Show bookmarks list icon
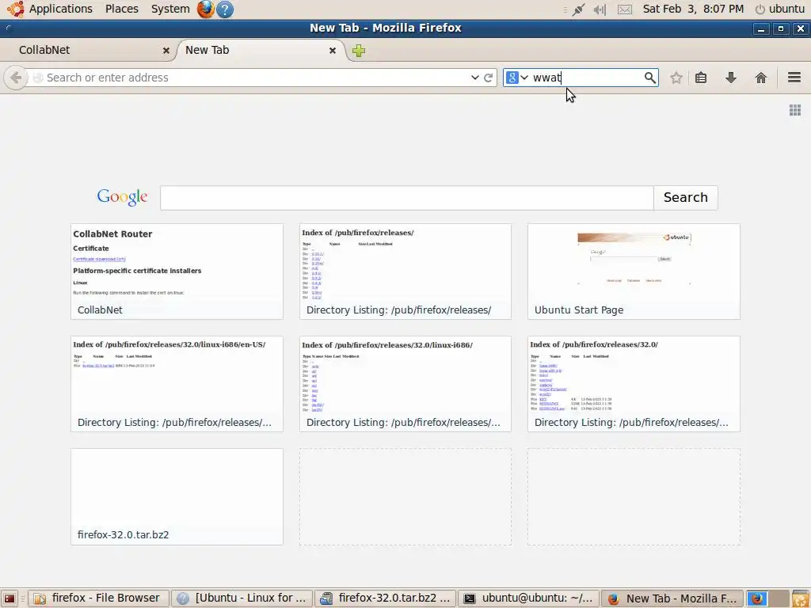The width and height of the screenshot is (811, 608). pyautogui.click(x=701, y=78)
